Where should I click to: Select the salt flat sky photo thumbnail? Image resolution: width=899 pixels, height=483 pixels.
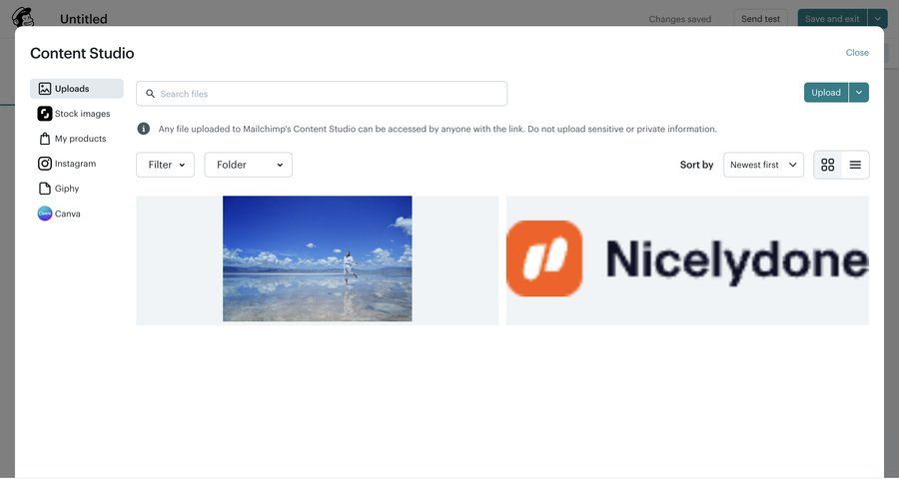317,259
